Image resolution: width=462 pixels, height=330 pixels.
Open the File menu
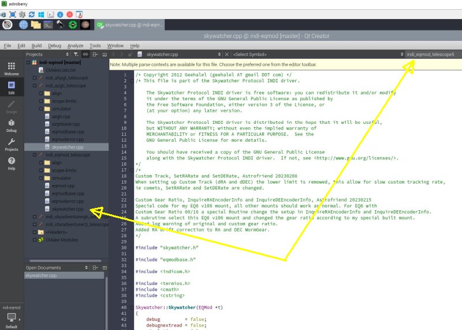[x=8, y=45]
